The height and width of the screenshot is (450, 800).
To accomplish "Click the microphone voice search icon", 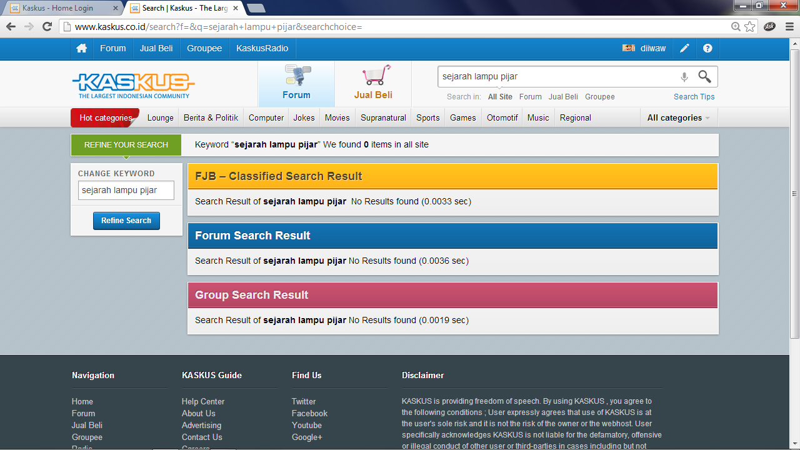I will [x=684, y=76].
